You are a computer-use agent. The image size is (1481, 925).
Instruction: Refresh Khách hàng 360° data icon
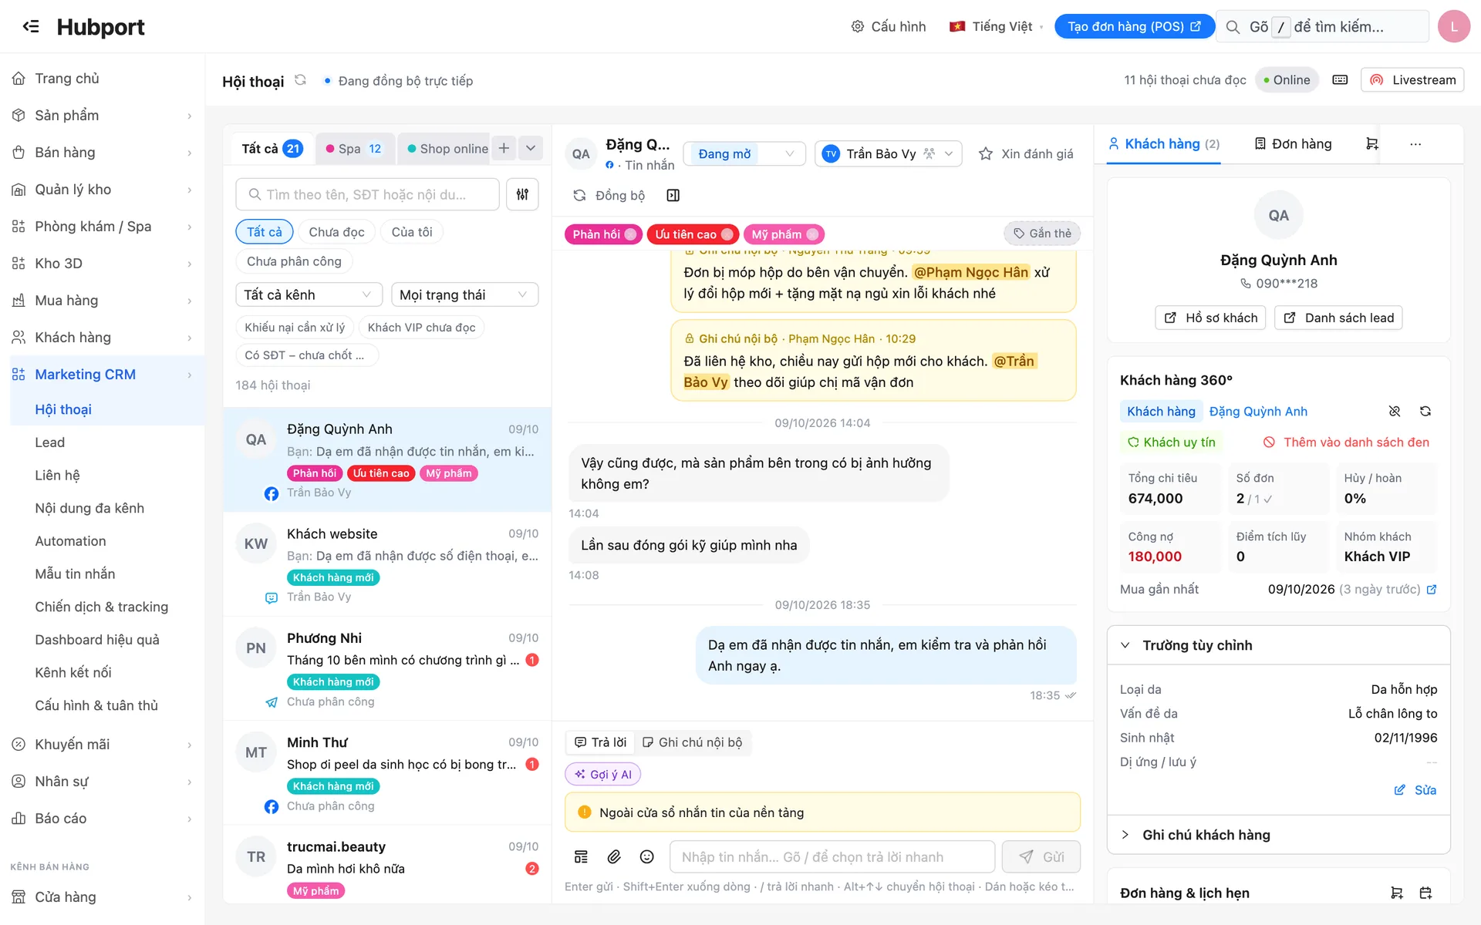[1425, 412]
